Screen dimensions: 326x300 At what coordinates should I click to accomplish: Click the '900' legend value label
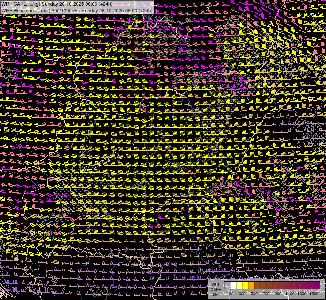[278, 294]
